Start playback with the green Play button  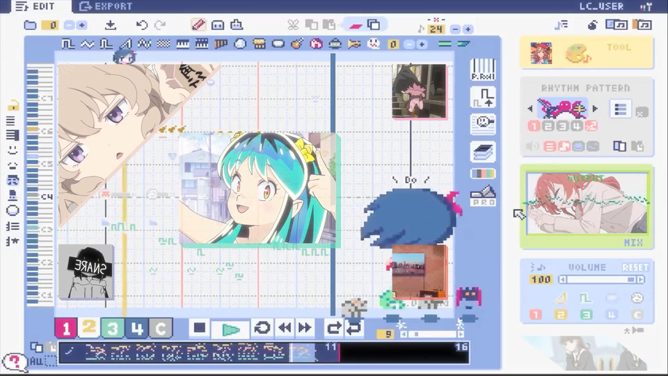pyautogui.click(x=230, y=329)
